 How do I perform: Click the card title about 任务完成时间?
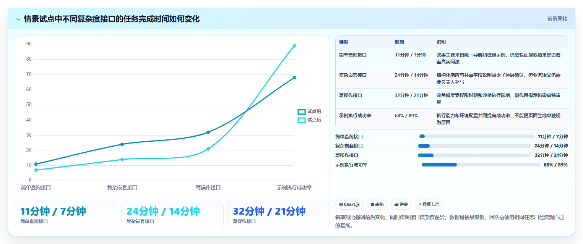(x=112, y=19)
